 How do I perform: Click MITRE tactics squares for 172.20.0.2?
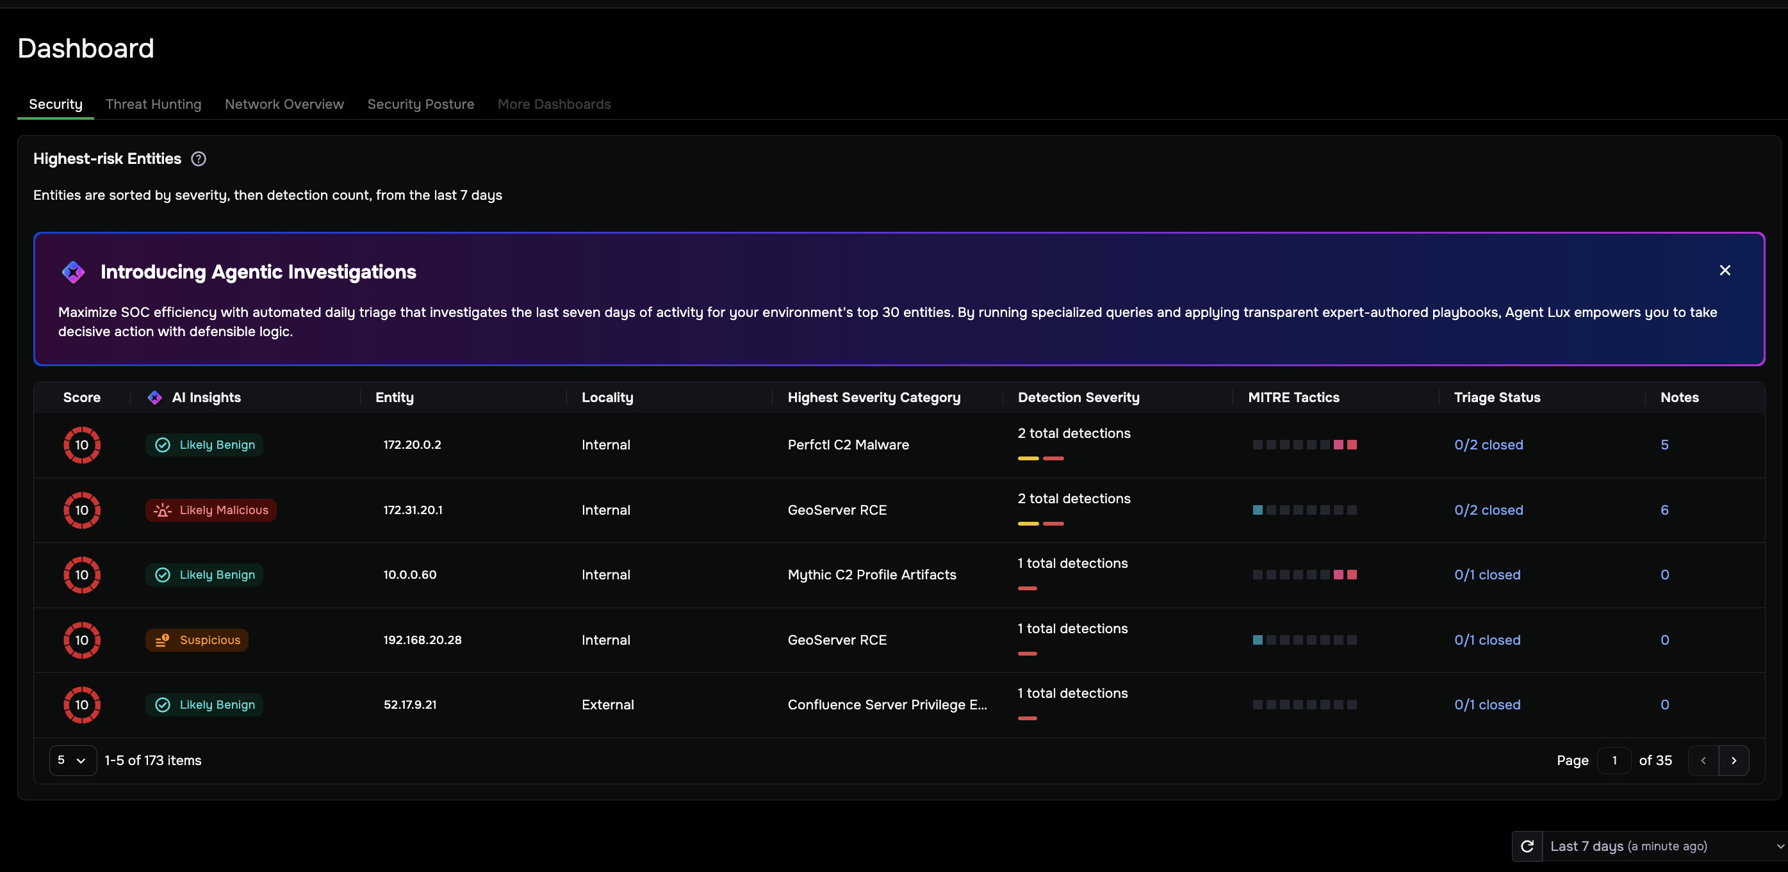(x=1304, y=445)
